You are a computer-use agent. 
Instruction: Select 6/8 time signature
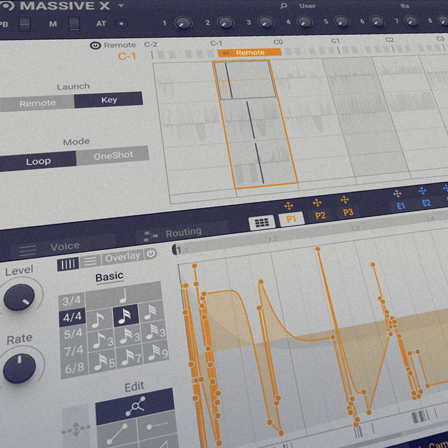click(x=74, y=368)
